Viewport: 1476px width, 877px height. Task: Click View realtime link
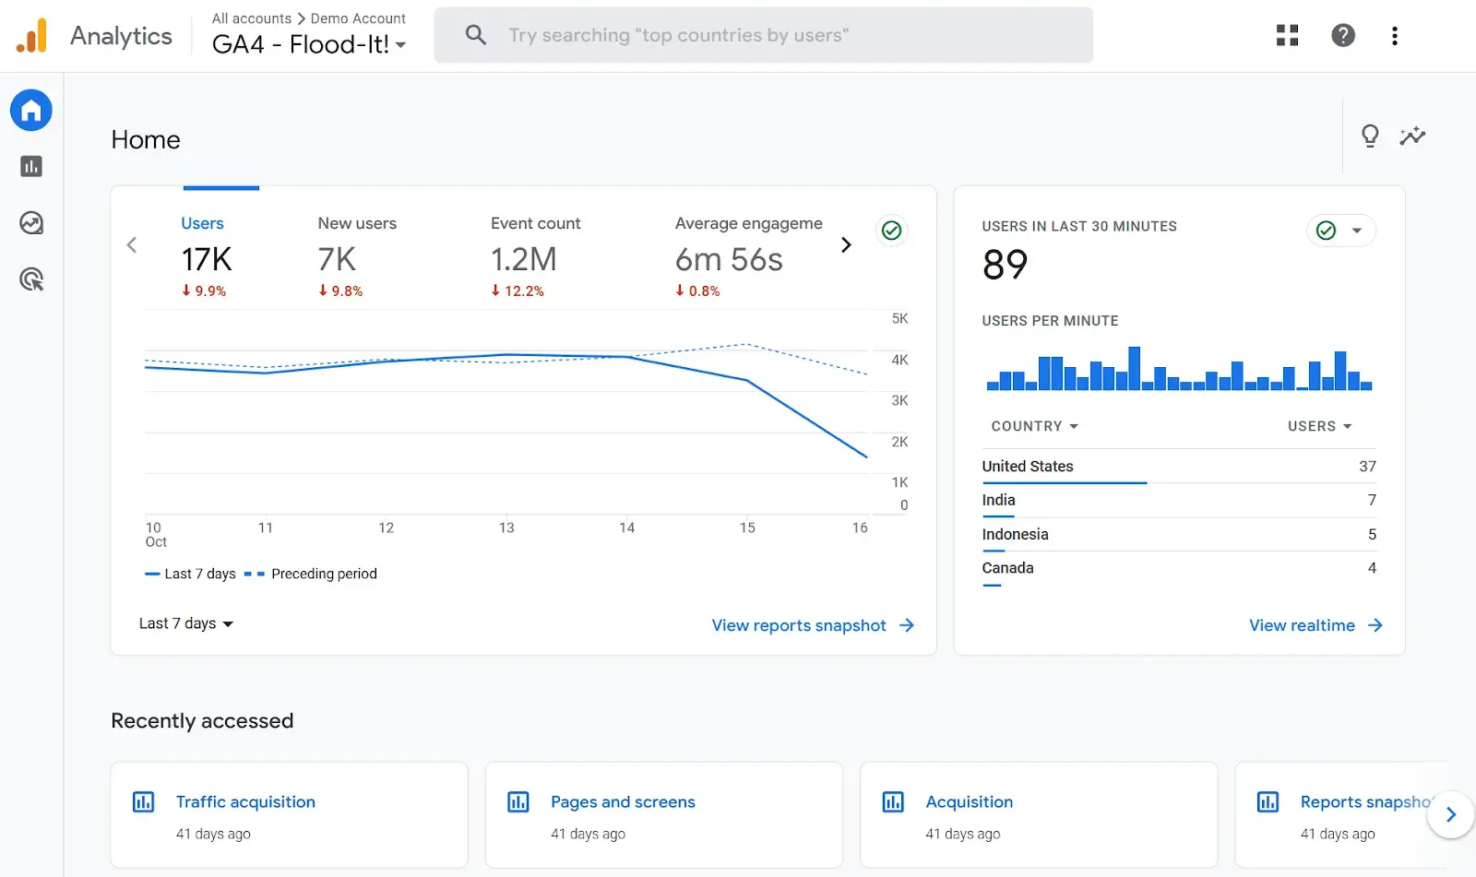pyautogui.click(x=1303, y=625)
